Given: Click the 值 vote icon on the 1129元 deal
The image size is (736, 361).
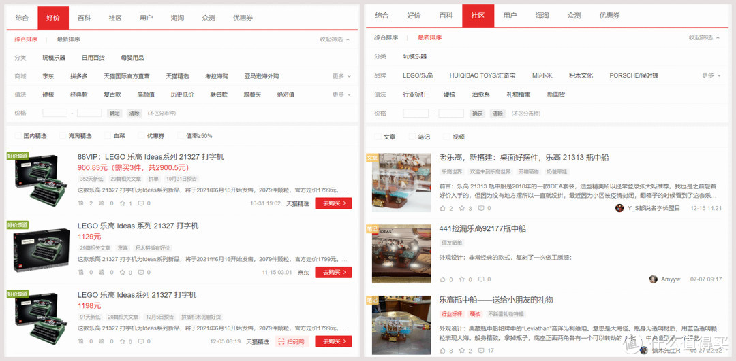Looking at the screenshot, I should pyautogui.click(x=80, y=272).
